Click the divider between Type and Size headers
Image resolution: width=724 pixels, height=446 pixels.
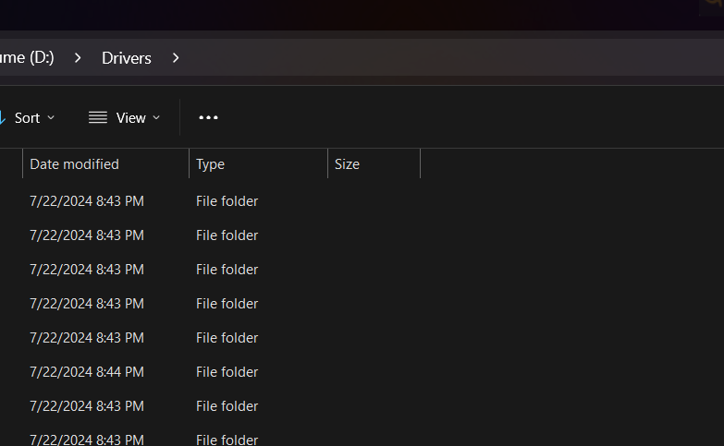pos(327,164)
